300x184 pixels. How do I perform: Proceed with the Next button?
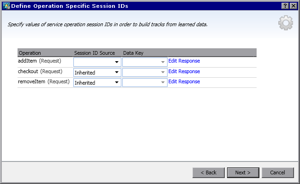click(243, 172)
